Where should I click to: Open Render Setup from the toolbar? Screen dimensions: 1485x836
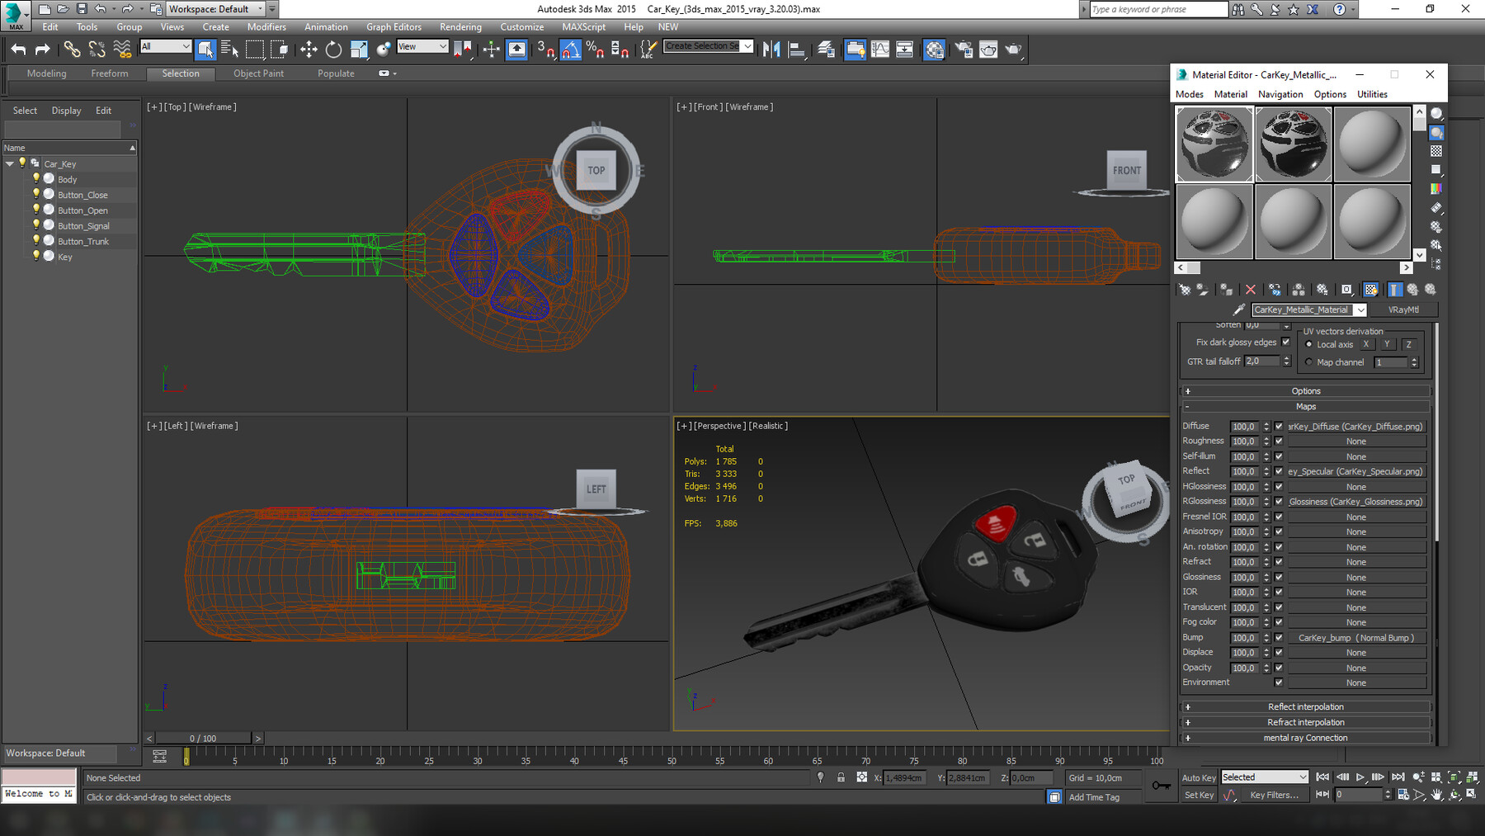(x=963, y=50)
